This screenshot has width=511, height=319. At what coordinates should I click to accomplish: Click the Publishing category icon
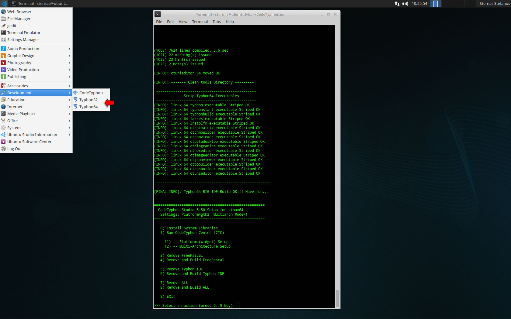tap(3, 77)
